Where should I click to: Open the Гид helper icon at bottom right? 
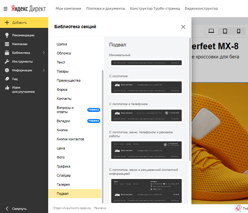[238, 208]
